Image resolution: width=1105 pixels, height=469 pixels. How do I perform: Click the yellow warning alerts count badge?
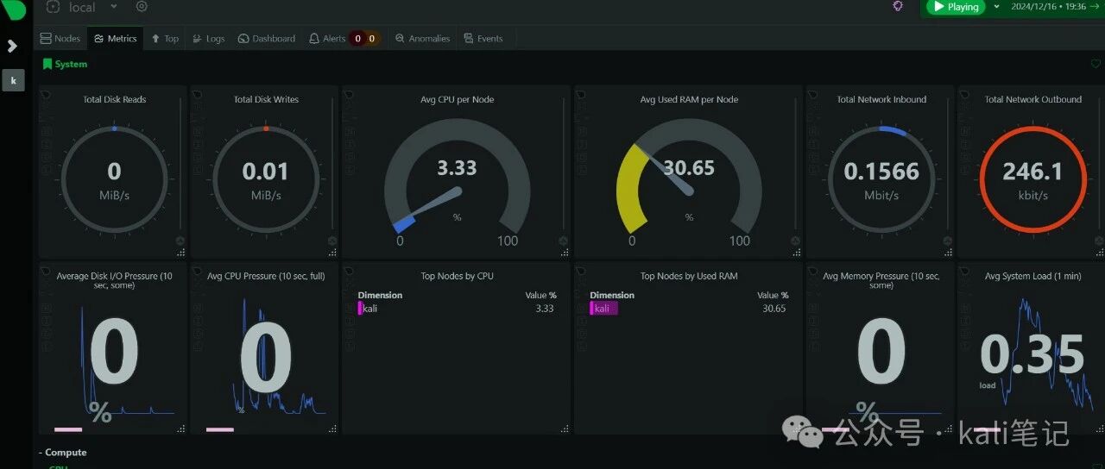(x=372, y=39)
